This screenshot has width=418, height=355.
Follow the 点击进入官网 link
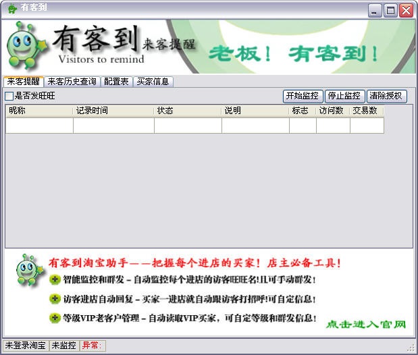coord(366,325)
